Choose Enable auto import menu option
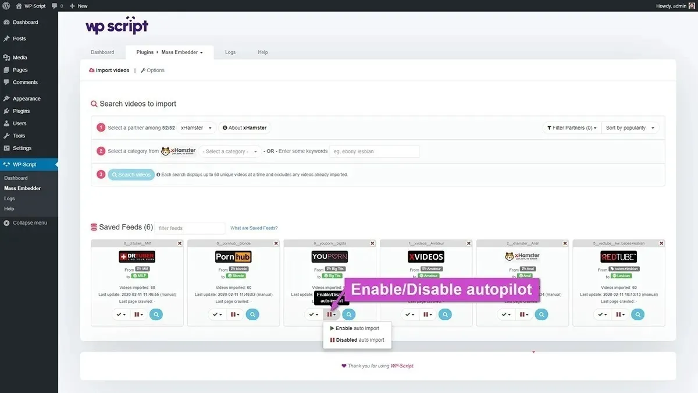This screenshot has width=698, height=393. pyautogui.click(x=358, y=329)
